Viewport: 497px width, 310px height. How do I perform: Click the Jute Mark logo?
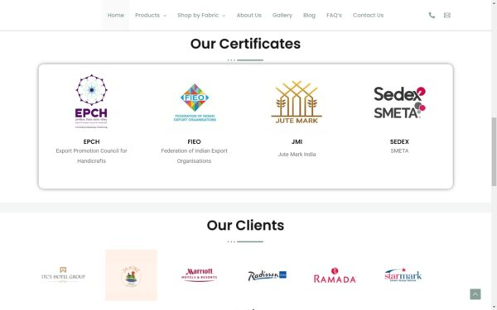point(297,103)
